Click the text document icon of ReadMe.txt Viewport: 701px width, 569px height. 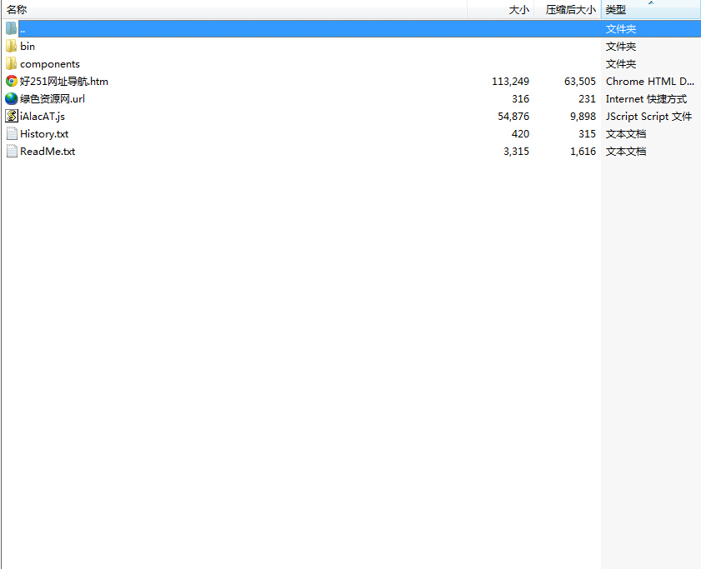(x=10, y=151)
